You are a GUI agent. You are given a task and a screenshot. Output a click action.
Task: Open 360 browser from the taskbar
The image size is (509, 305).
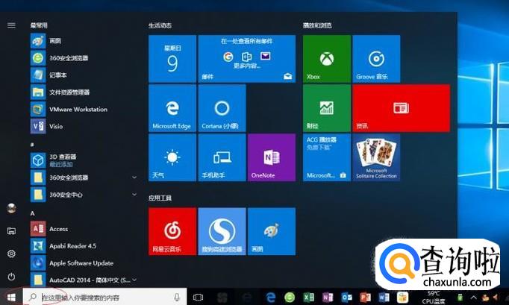(290, 298)
